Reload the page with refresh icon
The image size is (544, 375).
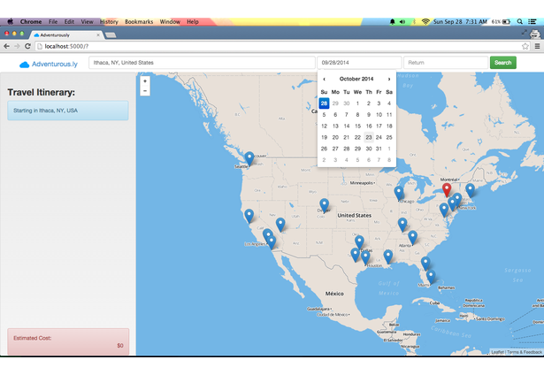point(27,46)
